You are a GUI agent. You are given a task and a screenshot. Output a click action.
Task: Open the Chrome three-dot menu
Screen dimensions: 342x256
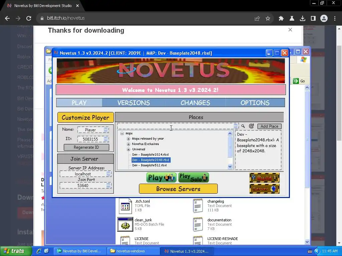coord(335,19)
